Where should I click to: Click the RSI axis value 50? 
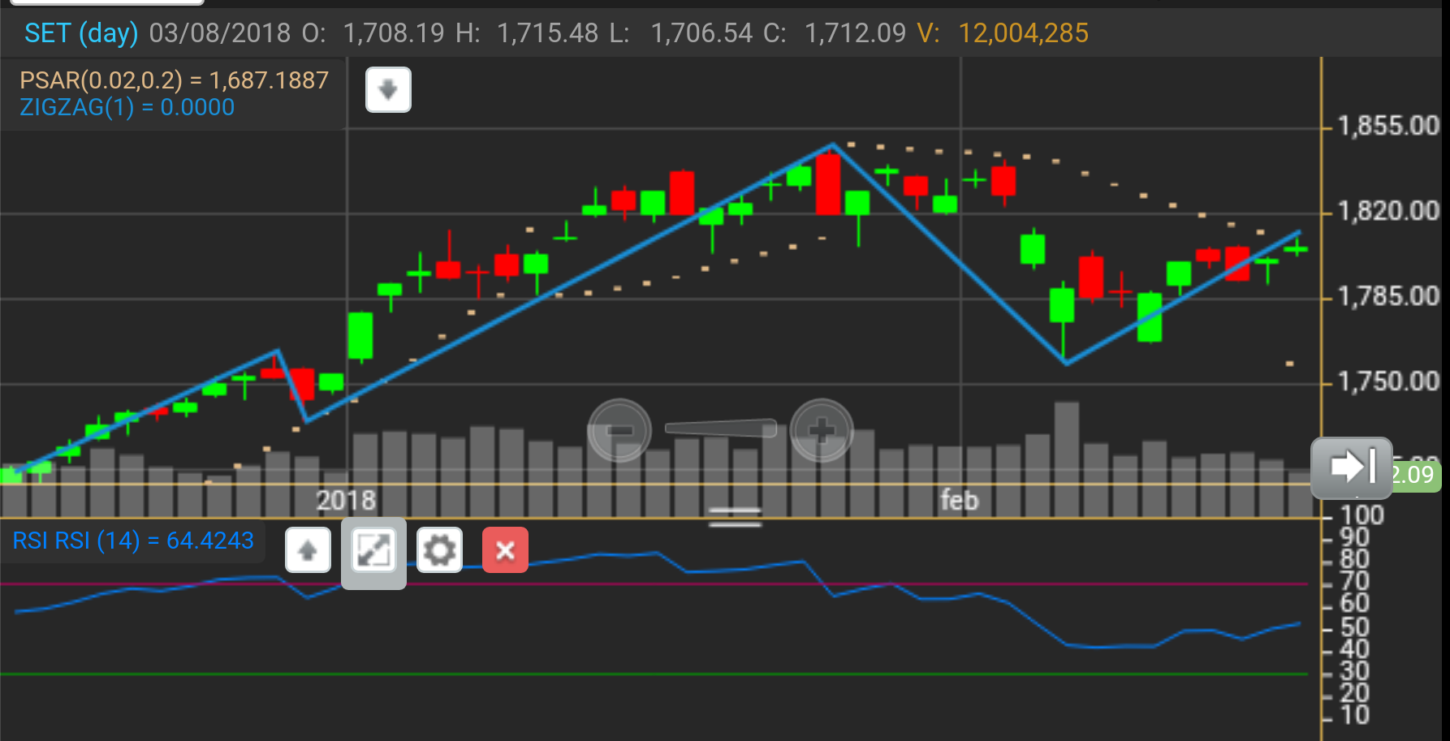(1354, 627)
